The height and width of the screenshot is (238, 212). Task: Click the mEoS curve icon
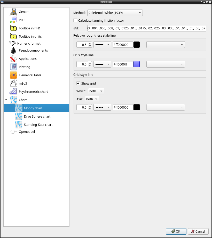[13, 83]
